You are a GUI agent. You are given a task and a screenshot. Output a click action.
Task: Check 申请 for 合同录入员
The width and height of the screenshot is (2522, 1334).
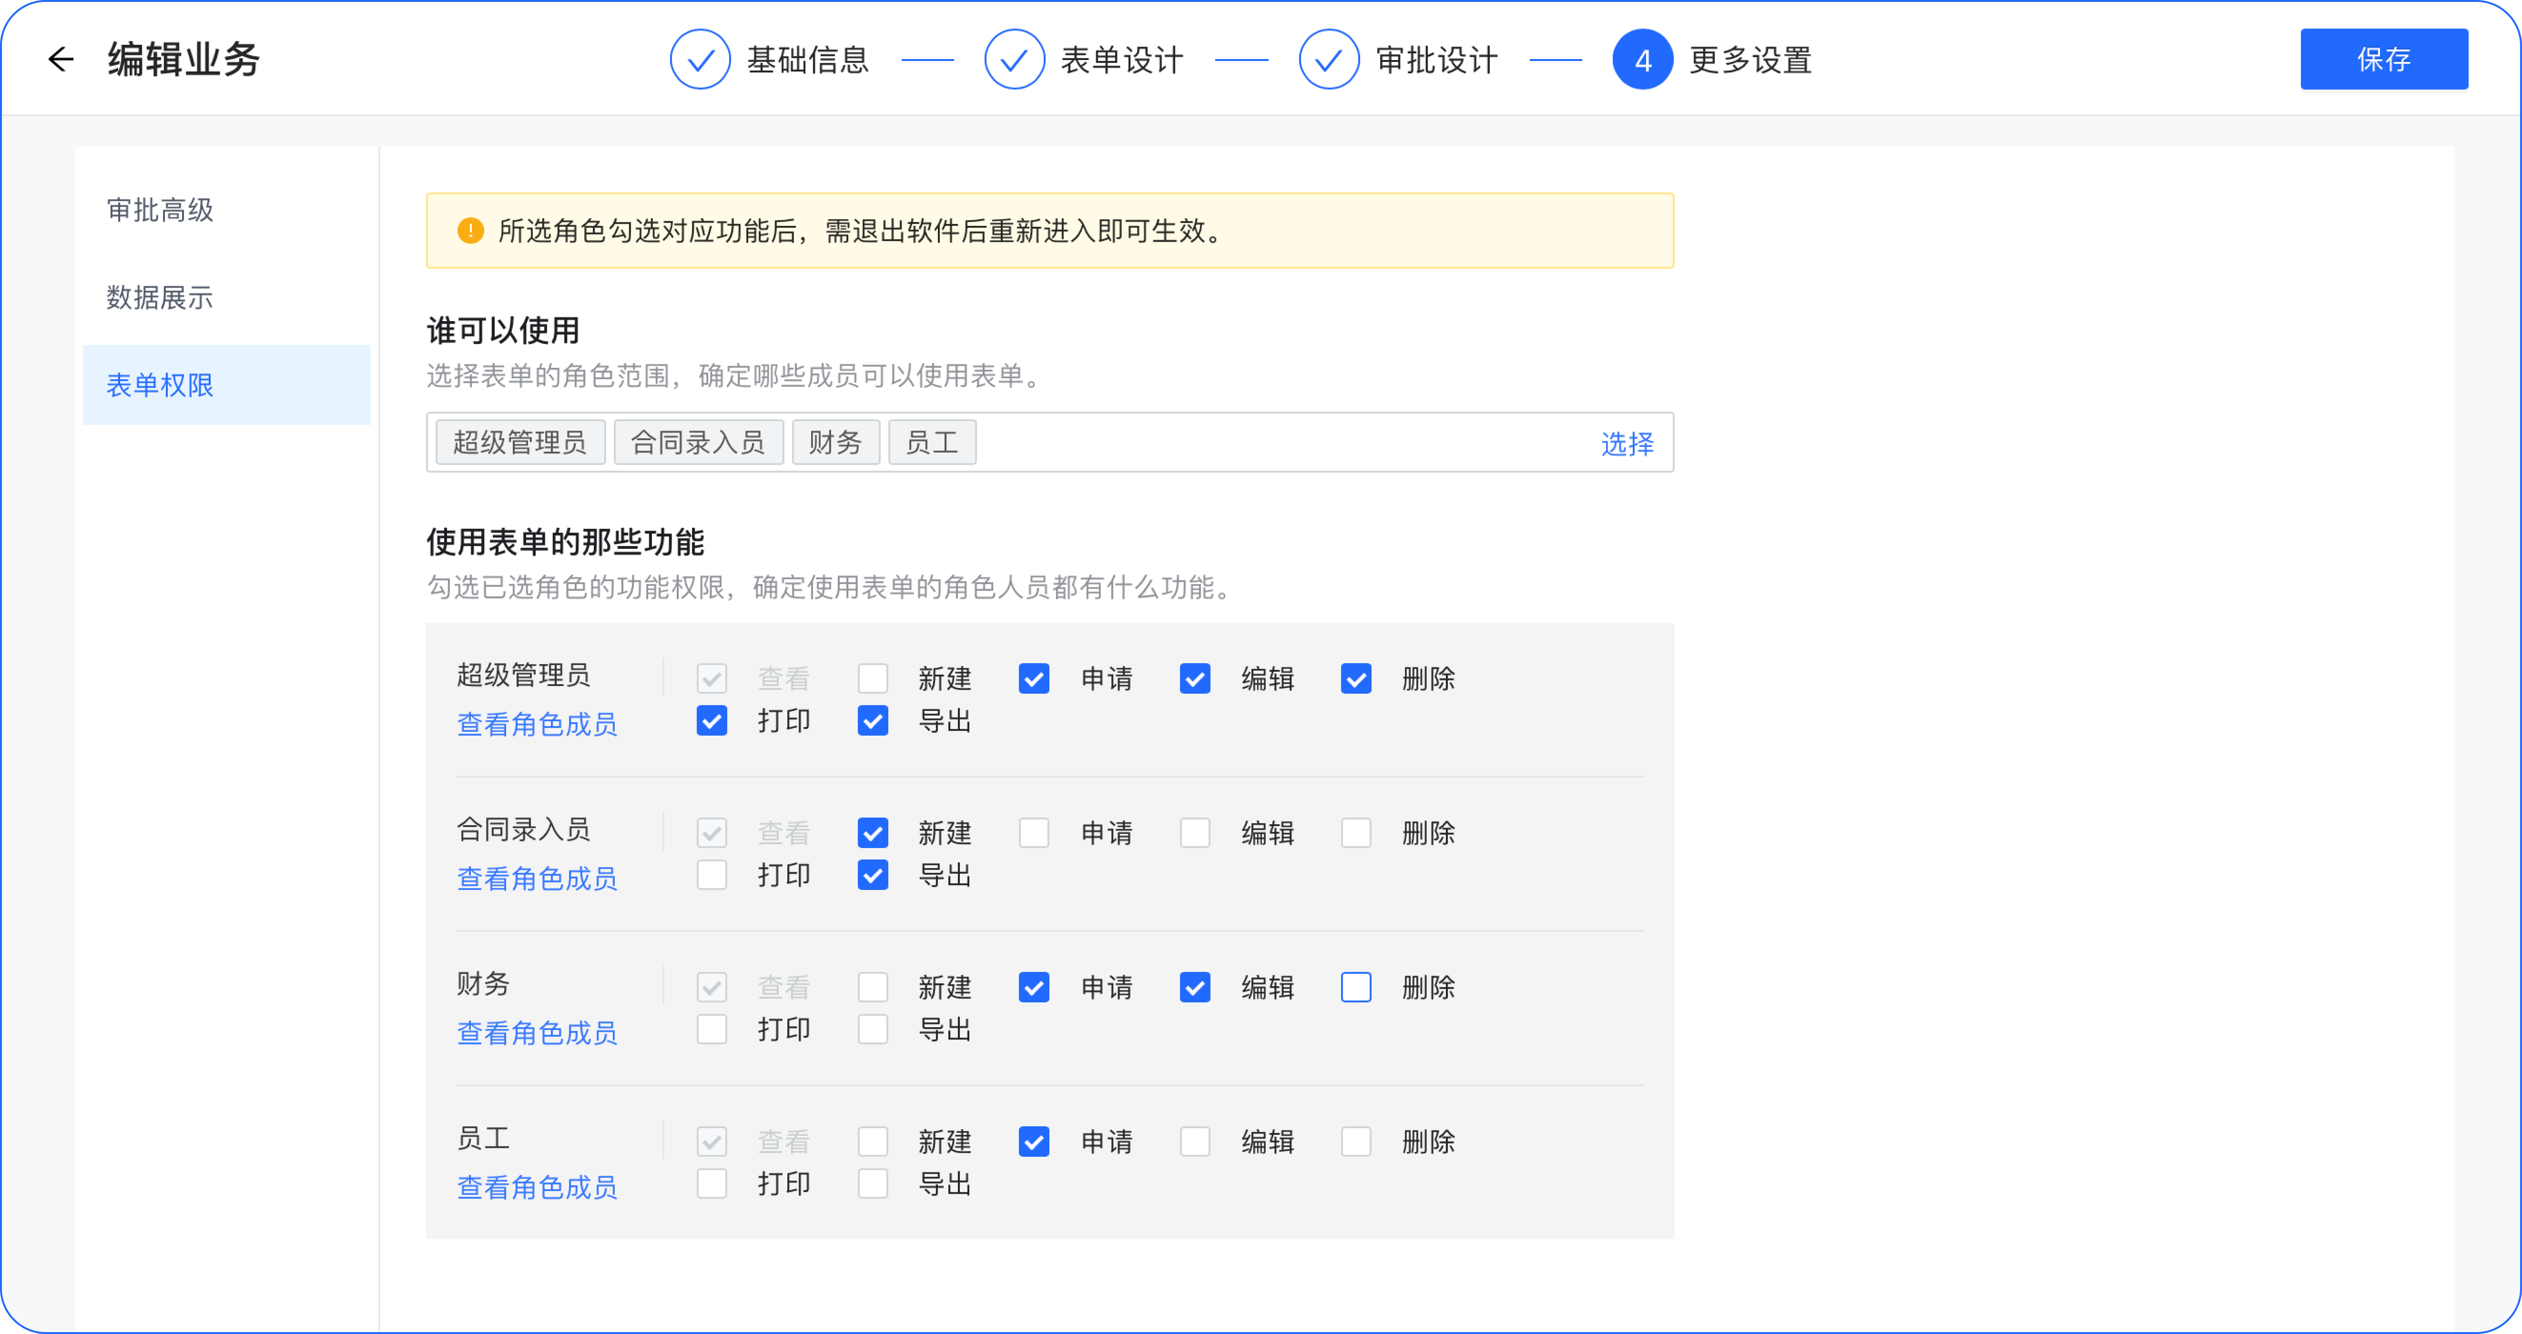(x=1034, y=833)
